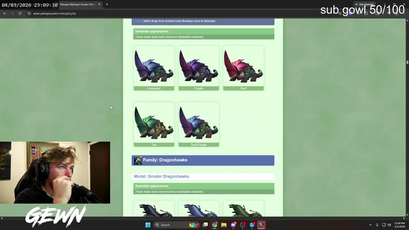Open OBS Studio from the taskbar
409x230 pixels.
(x=243, y=225)
